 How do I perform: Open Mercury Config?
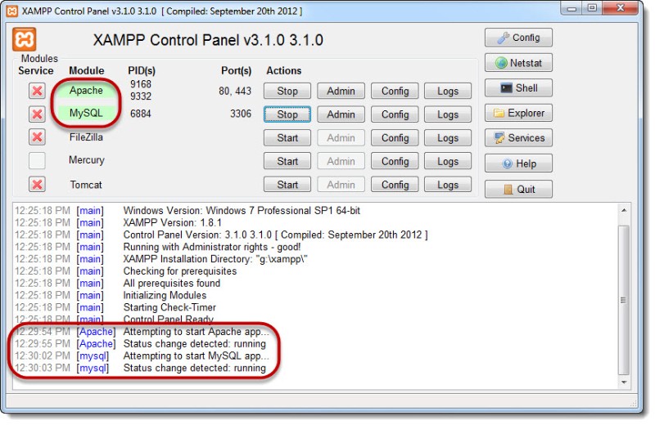[x=395, y=161]
